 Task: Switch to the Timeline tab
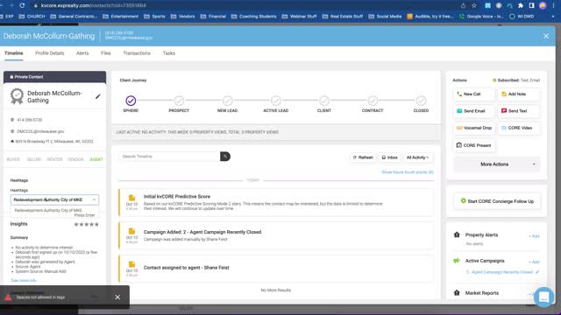(x=14, y=53)
